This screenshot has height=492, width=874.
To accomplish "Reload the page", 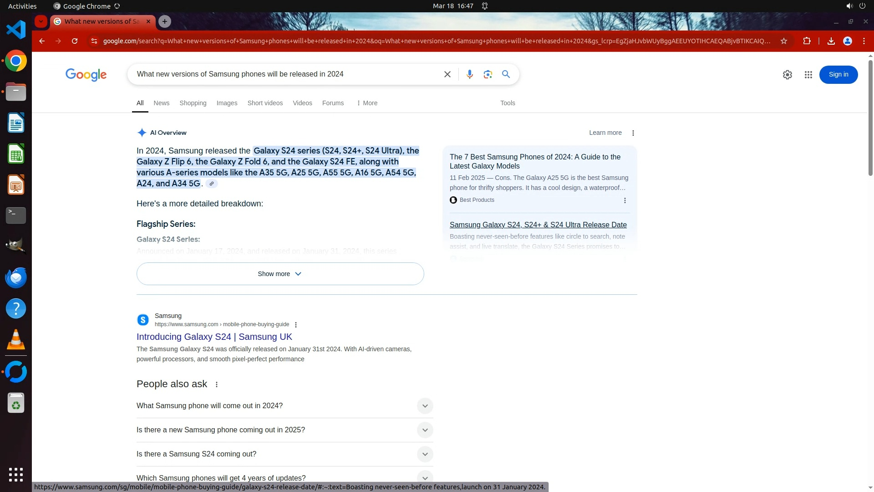I will pyautogui.click(x=75, y=41).
